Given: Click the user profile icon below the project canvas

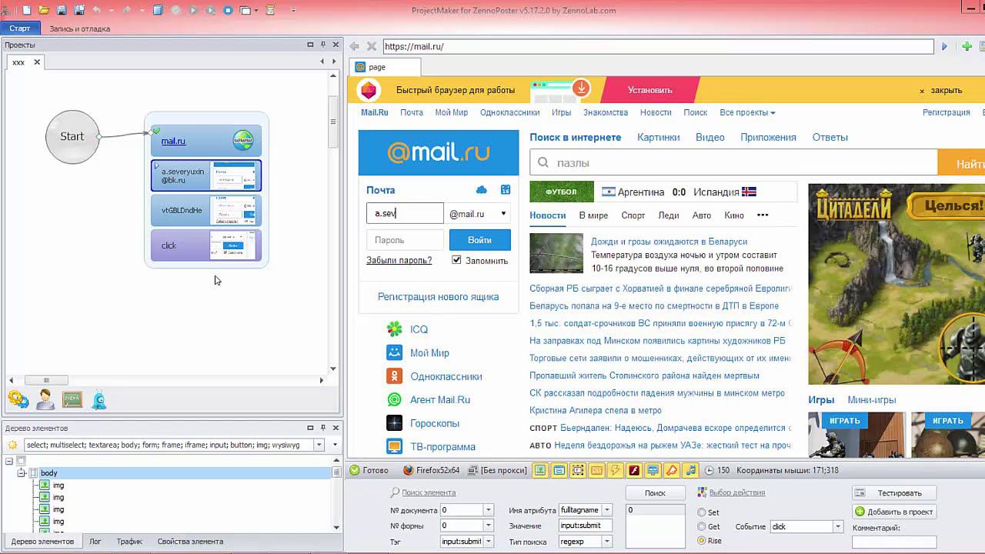Looking at the screenshot, I should pyautogui.click(x=45, y=399).
